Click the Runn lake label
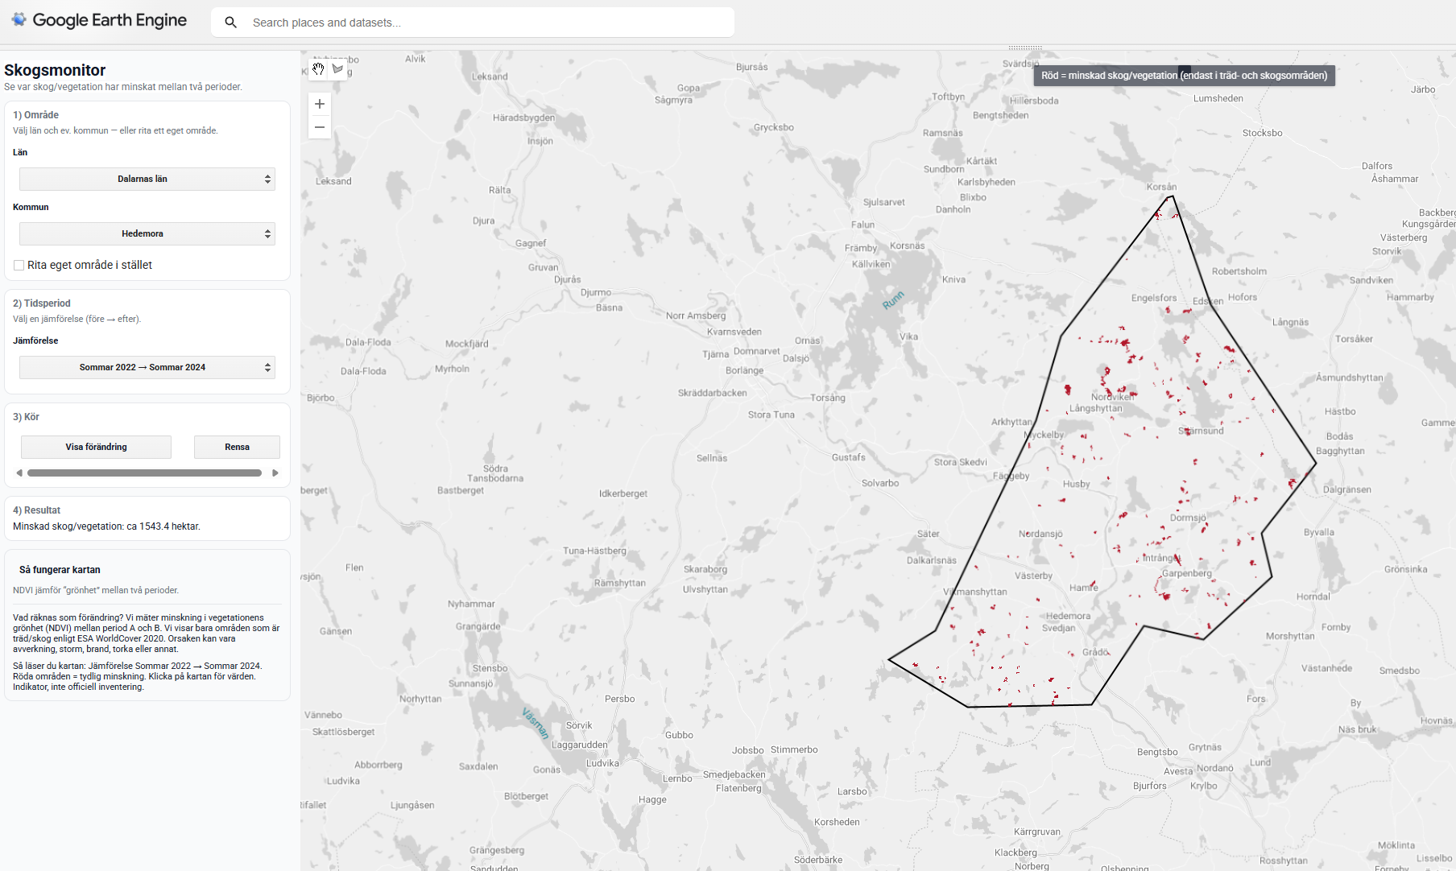Screen dimensions: 1456x871 [893, 300]
